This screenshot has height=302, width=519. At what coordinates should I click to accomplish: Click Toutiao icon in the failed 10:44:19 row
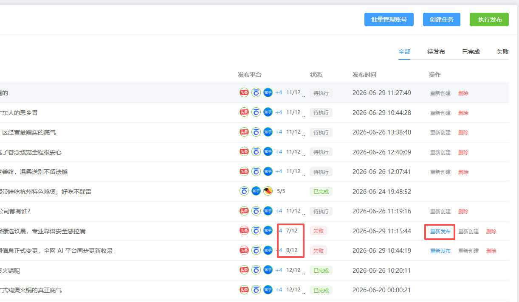click(244, 250)
